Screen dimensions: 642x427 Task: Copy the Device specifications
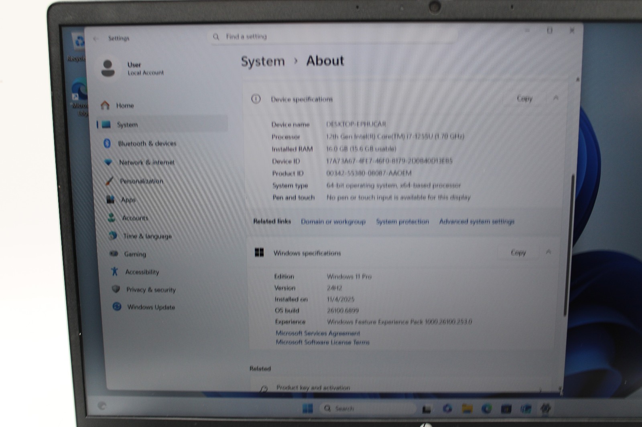(x=524, y=99)
